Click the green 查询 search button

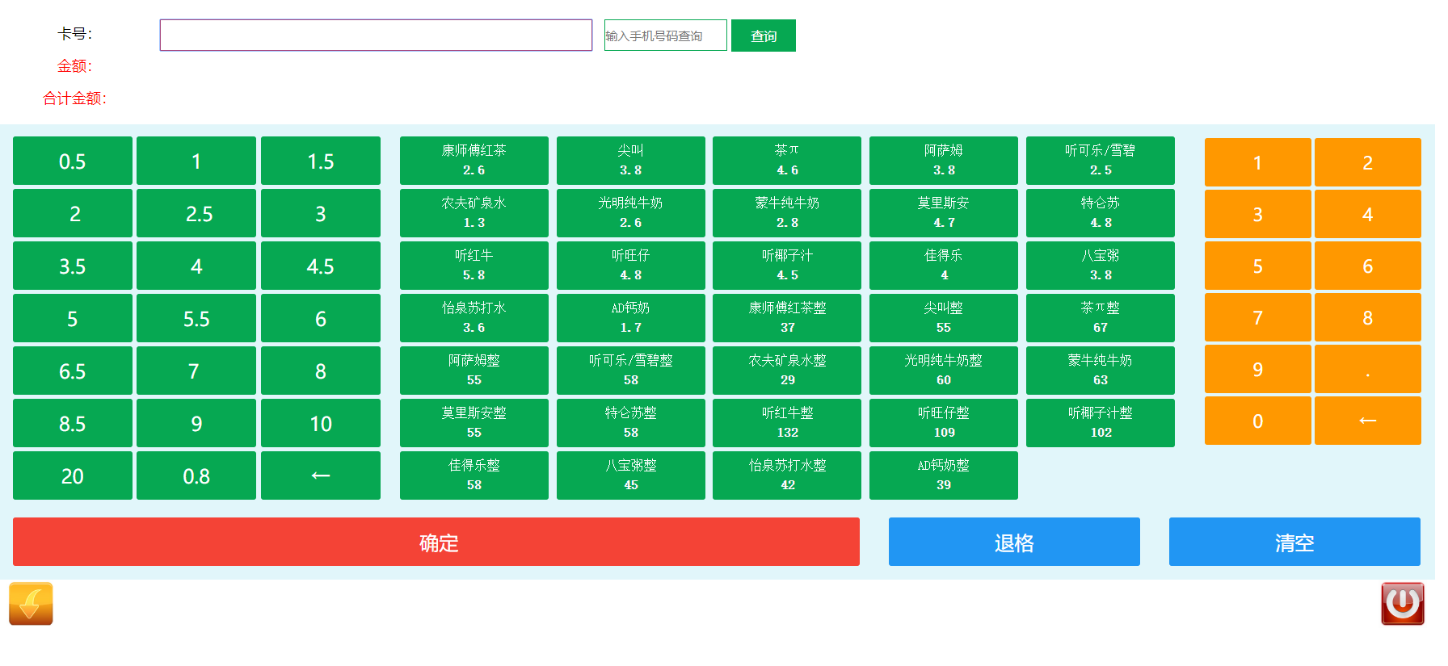tap(763, 36)
